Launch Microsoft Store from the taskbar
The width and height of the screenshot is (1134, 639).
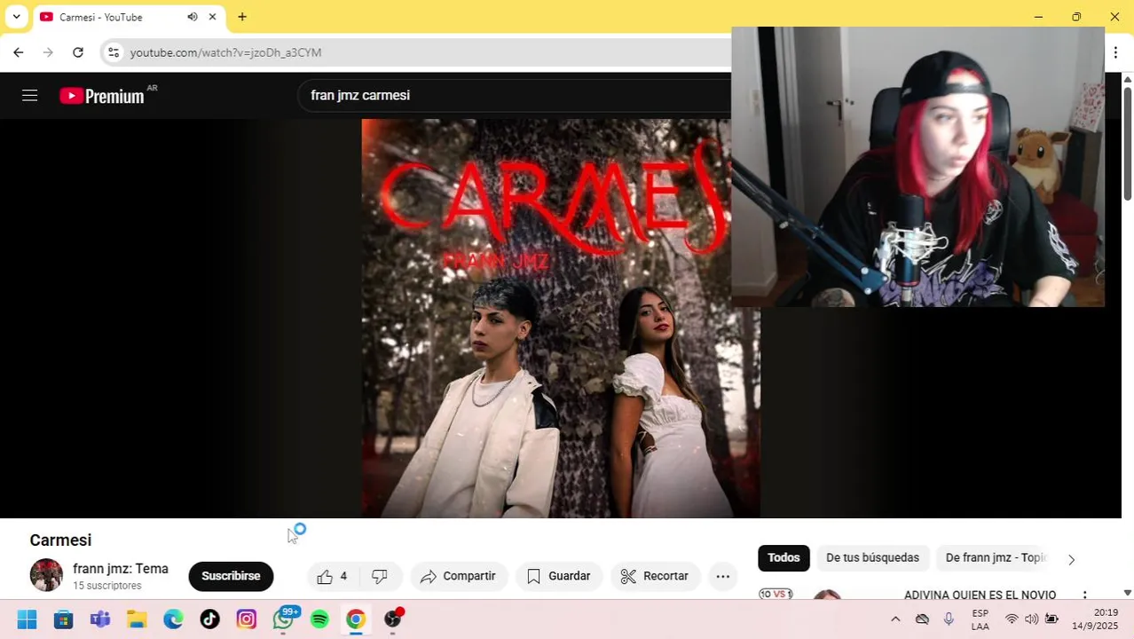[63, 619]
